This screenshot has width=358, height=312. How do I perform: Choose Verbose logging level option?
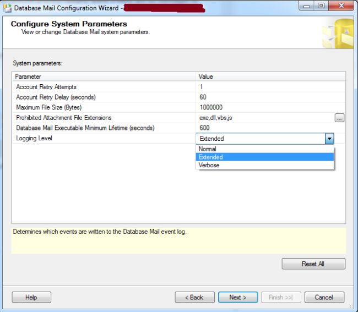point(265,165)
